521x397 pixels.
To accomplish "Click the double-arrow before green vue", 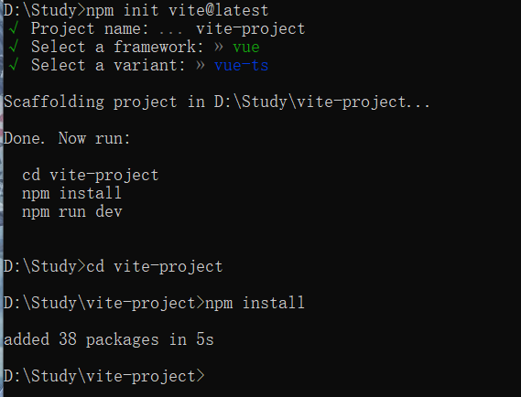I will pyautogui.click(x=218, y=47).
